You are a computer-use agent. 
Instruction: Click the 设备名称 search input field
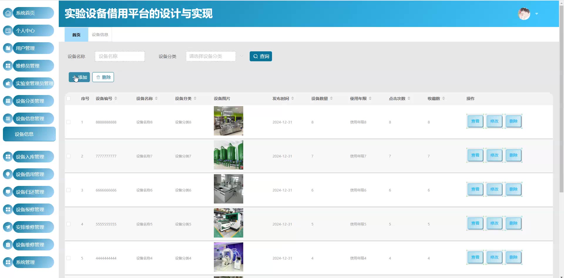coord(120,56)
